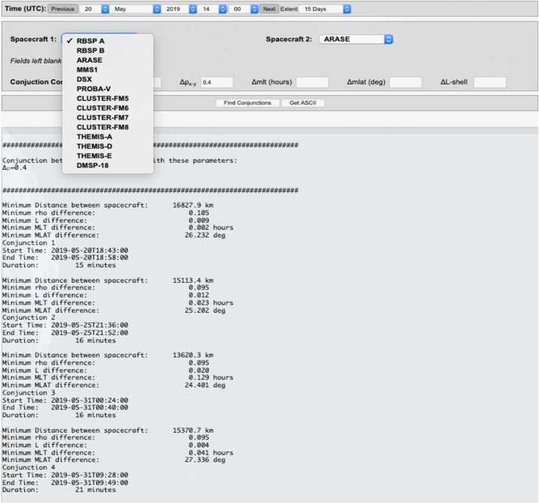
Task: Click the 'Conjunction 2' label
Action: [x=29, y=317]
